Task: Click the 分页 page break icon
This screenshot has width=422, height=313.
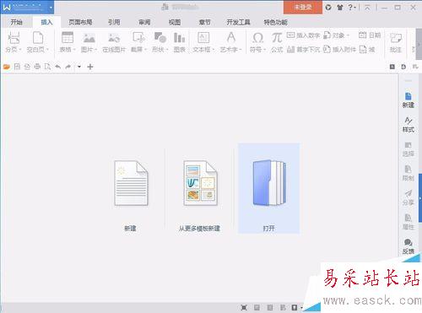Action: pyautogui.click(x=14, y=38)
